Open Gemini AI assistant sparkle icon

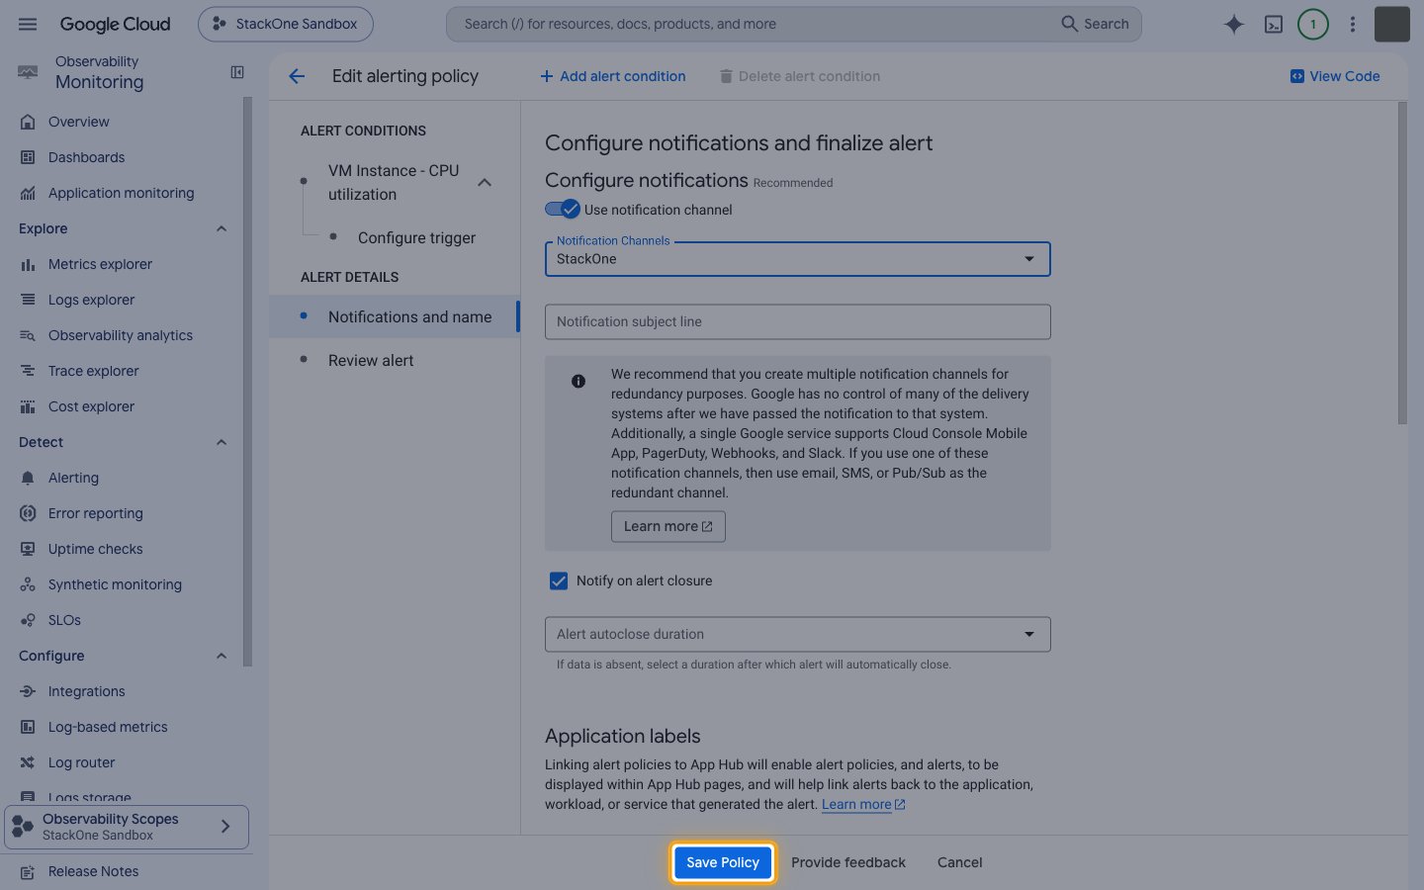[1233, 24]
